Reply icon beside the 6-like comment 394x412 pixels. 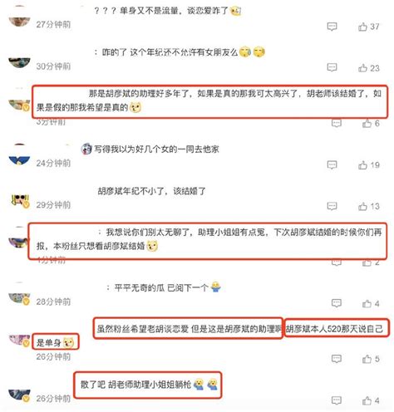(337, 123)
